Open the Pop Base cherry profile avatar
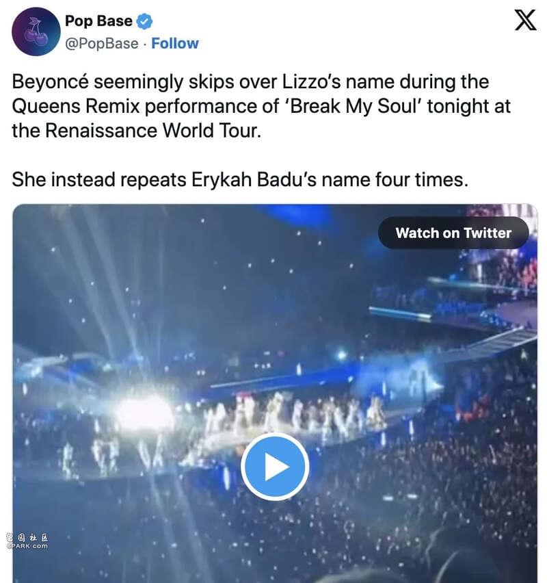 tap(36, 31)
